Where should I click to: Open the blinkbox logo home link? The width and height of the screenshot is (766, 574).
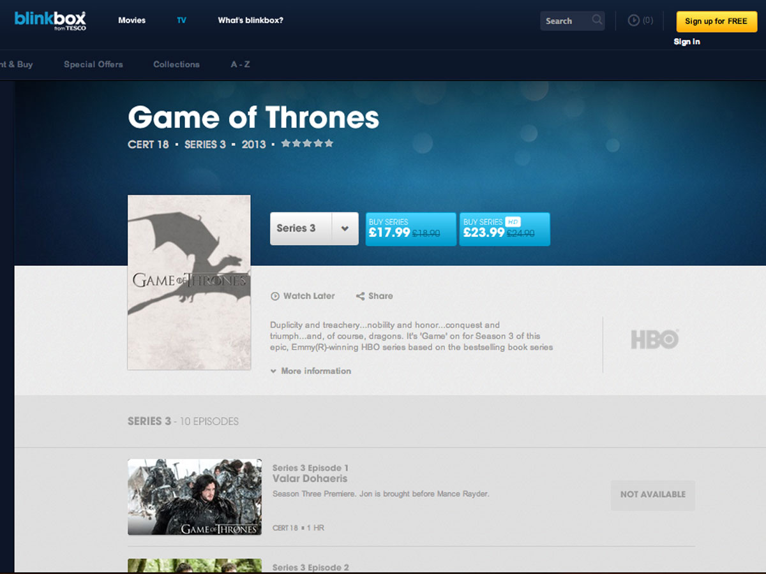[x=50, y=20]
